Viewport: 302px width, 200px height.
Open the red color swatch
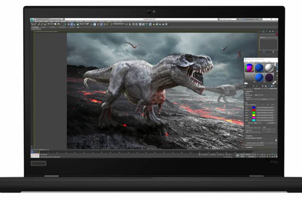254,110
